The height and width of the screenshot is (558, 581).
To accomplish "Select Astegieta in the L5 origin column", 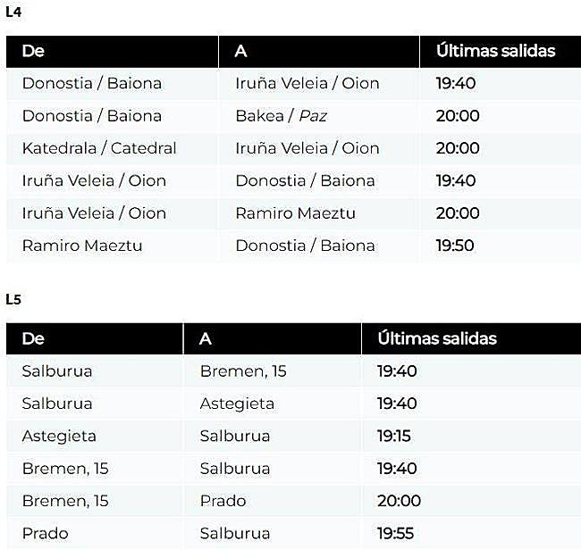I will point(59,437).
